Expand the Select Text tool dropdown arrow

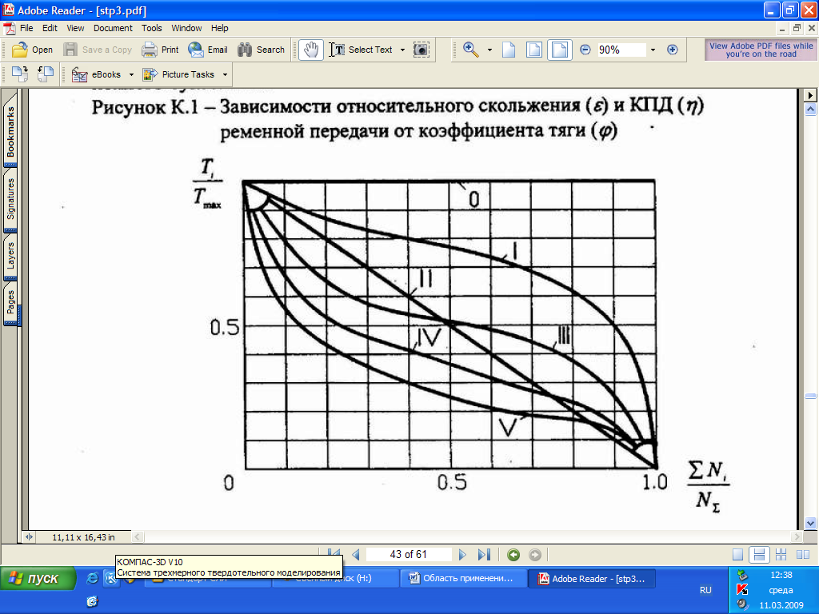point(402,50)
